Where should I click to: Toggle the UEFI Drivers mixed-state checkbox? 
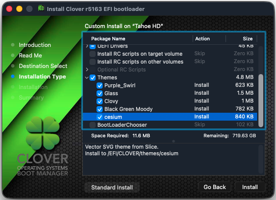tap(93, 46)
